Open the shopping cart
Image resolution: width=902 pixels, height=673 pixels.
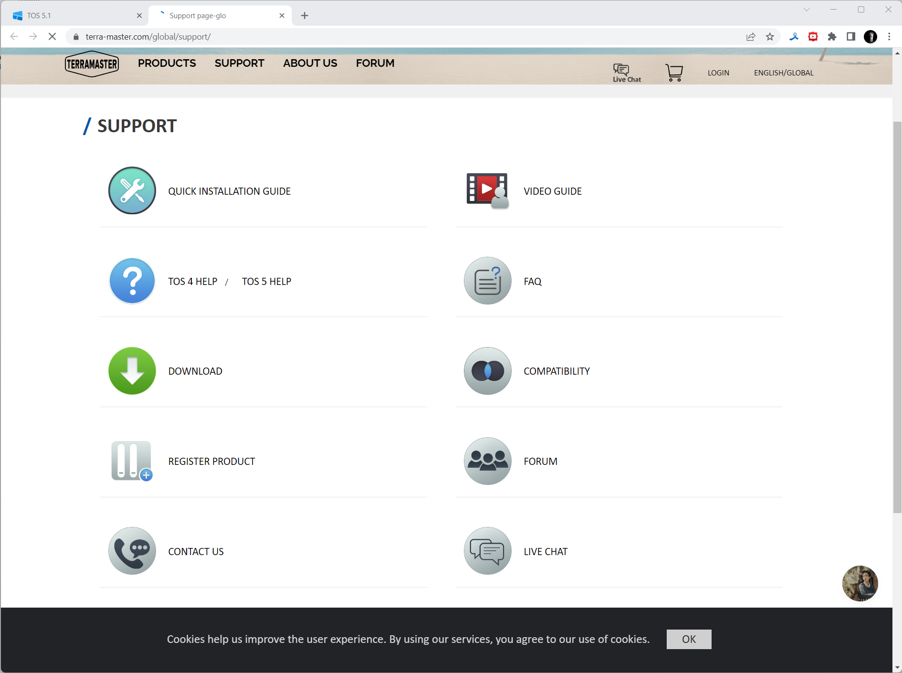(x=674, y=73)
